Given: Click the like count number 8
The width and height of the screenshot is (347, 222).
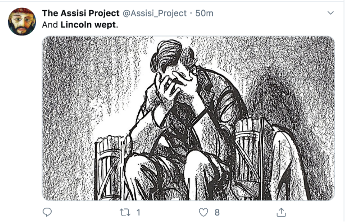Looking at the screenshot, I should coord(217,212).
